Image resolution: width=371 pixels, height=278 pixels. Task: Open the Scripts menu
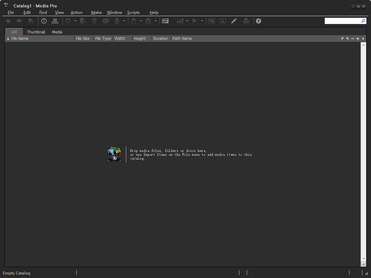pyautogui.click(x=133, y=13)
